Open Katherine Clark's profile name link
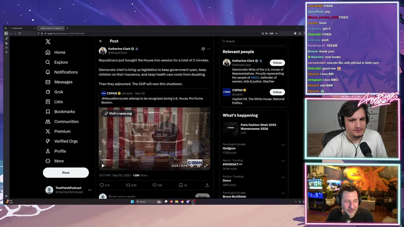The height and width of the screenshot is (227, 404). point(119,49)
